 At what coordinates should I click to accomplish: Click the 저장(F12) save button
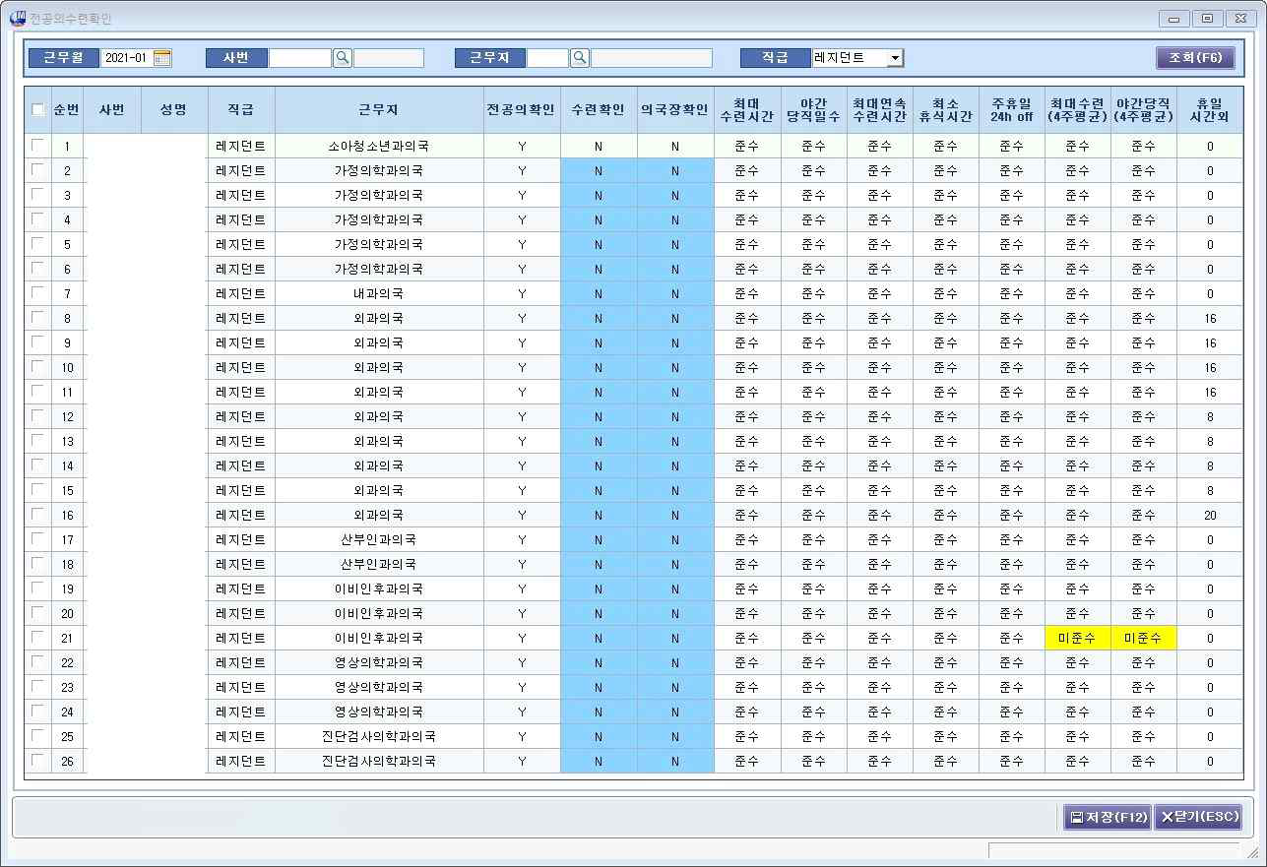tap(1108, 817)
